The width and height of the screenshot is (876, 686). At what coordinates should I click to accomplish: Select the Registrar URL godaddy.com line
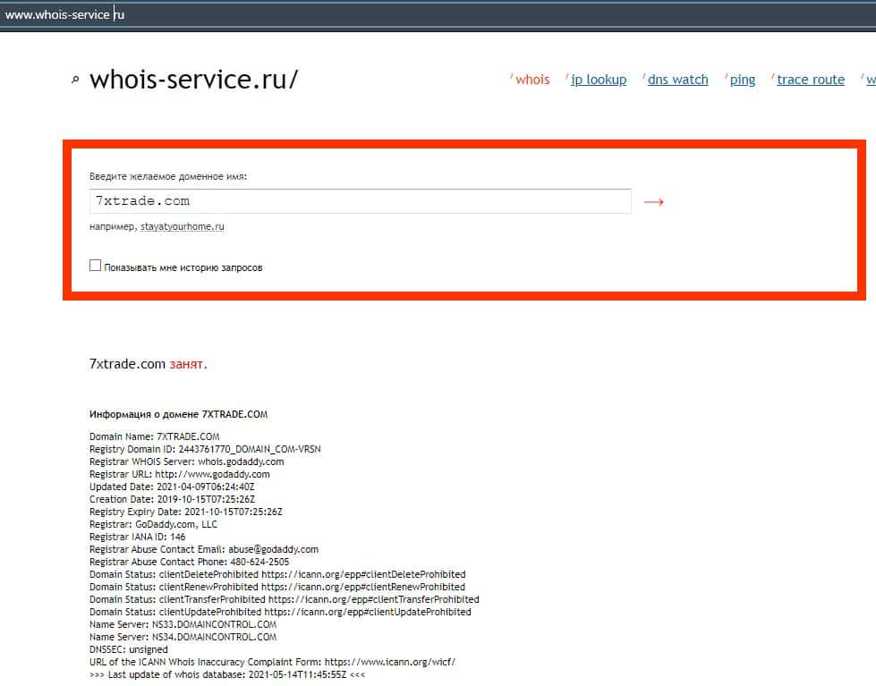[179, 474]
